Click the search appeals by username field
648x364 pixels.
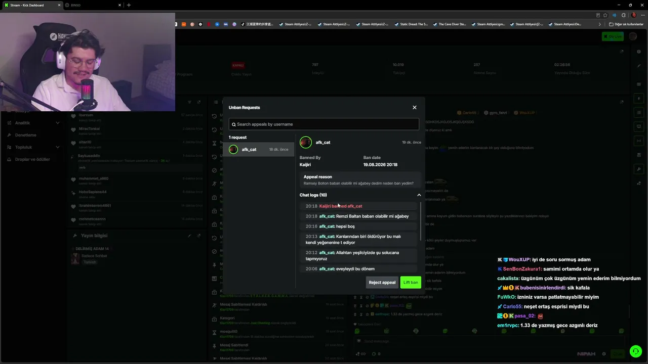point(324,124)
